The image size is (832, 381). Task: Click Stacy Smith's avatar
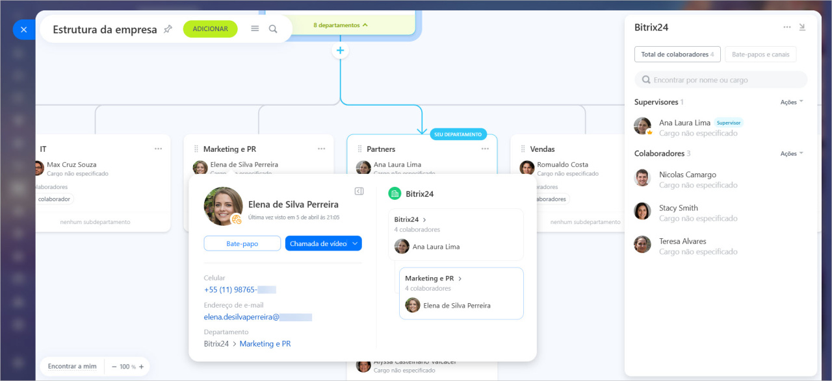(642, 211)
